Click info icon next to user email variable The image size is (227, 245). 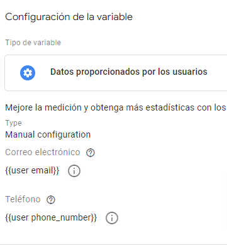[74, 171]
